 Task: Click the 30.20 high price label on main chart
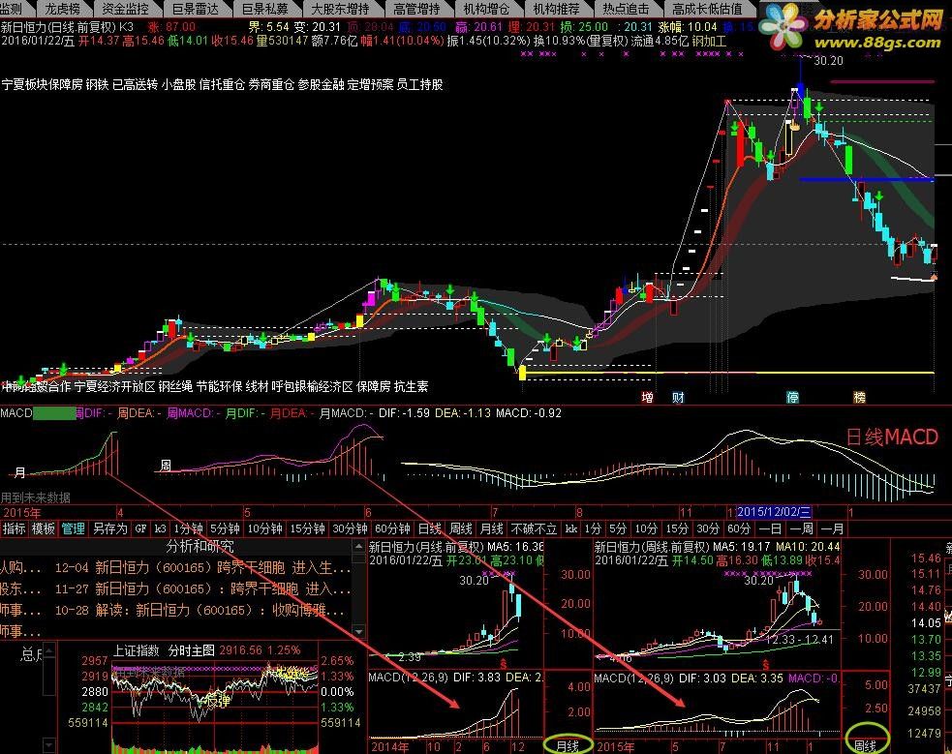coord(828,61)
